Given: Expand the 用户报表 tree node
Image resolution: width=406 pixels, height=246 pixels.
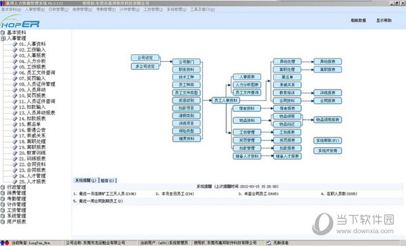Looking at the screenshot, I should point(3,222).
